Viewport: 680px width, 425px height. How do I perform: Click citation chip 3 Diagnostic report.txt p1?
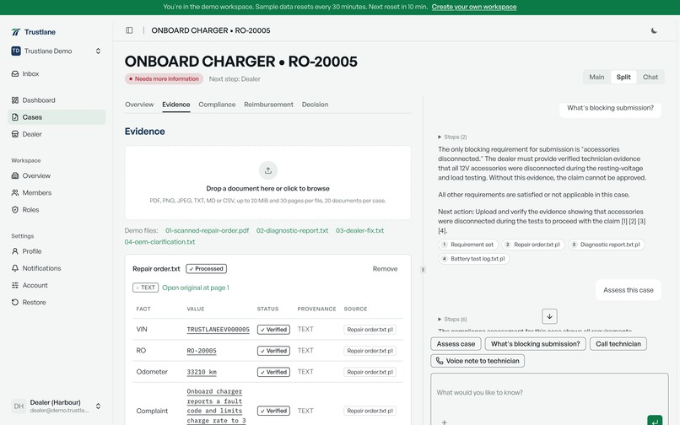coord(606,245)
